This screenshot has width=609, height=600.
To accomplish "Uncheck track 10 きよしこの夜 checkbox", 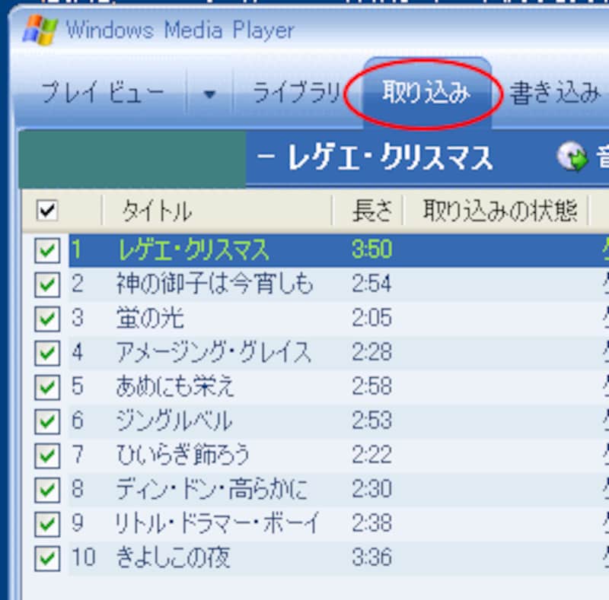I will coord(47,558).
